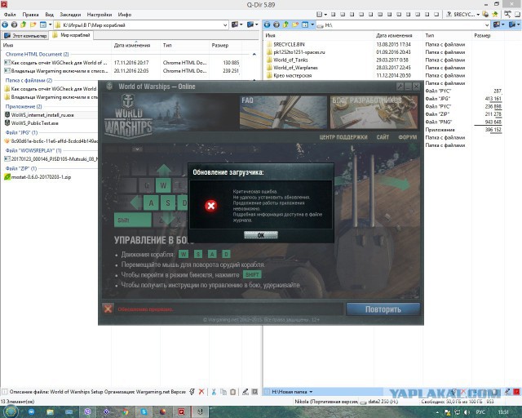Click the K:\Игры address field
The width and height of the screenshot is (522, 418).
coord(139,25)
